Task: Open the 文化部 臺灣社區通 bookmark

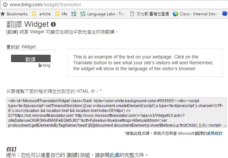Action: click(150, 14)
